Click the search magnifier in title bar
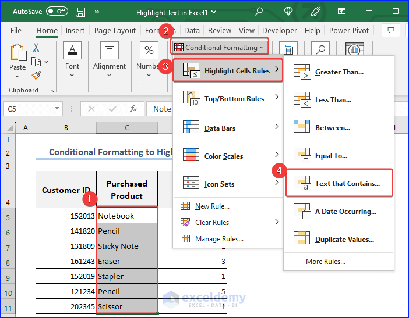 pyautogui.click(x=258, y=11)
